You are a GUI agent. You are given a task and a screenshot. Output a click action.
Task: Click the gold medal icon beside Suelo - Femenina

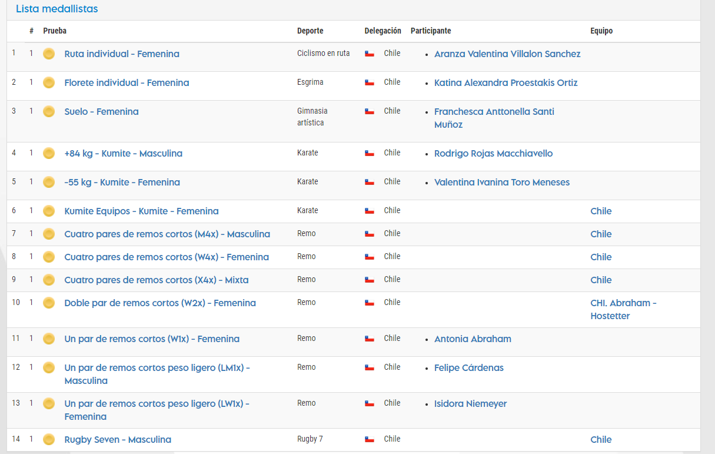pyautogui.click(x=49, y=111)
